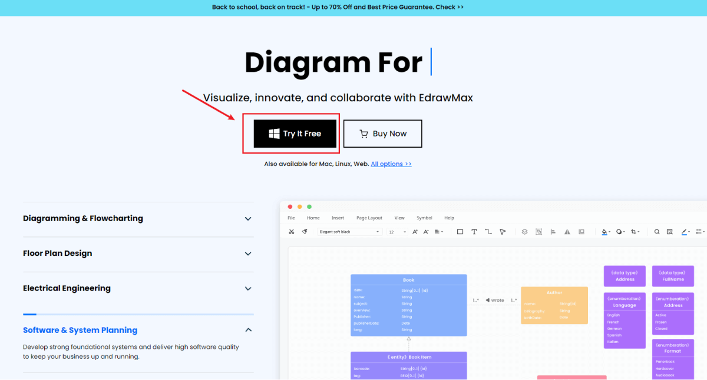Viewport: 707px width, 380px height.
Task: Open the File menu
Action: [x=291, y=218]
